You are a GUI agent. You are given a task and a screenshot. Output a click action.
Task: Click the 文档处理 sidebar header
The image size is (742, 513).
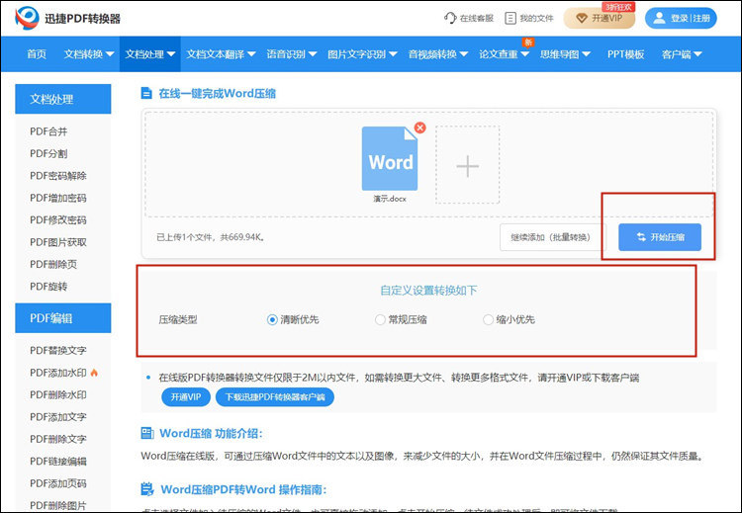tap(63, 99)
